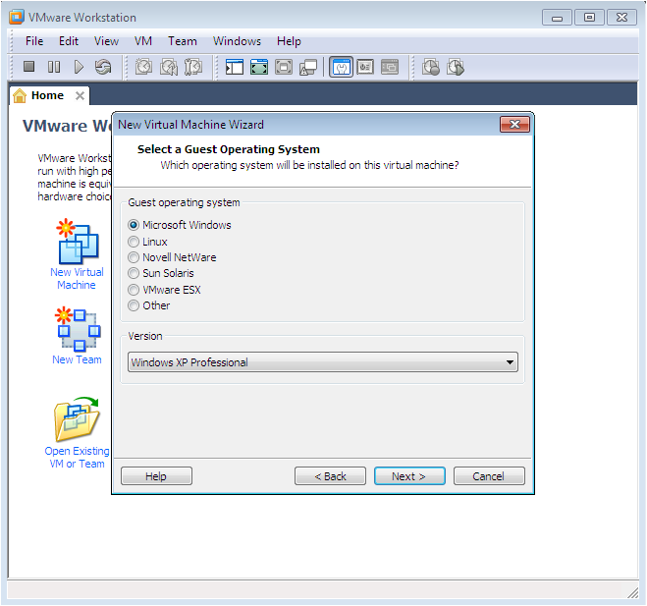This screenshot has height=606, width=647.
Task: Select the Novell NetWare radio button
Action: pos(134,257)
